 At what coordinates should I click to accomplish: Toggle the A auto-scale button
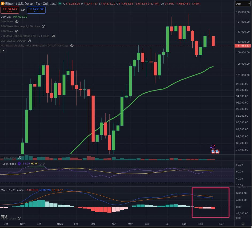click(243, 224)
